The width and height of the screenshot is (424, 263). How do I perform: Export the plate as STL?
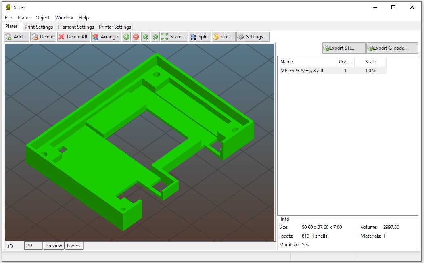pyautogui.click(x=344, y=48)
